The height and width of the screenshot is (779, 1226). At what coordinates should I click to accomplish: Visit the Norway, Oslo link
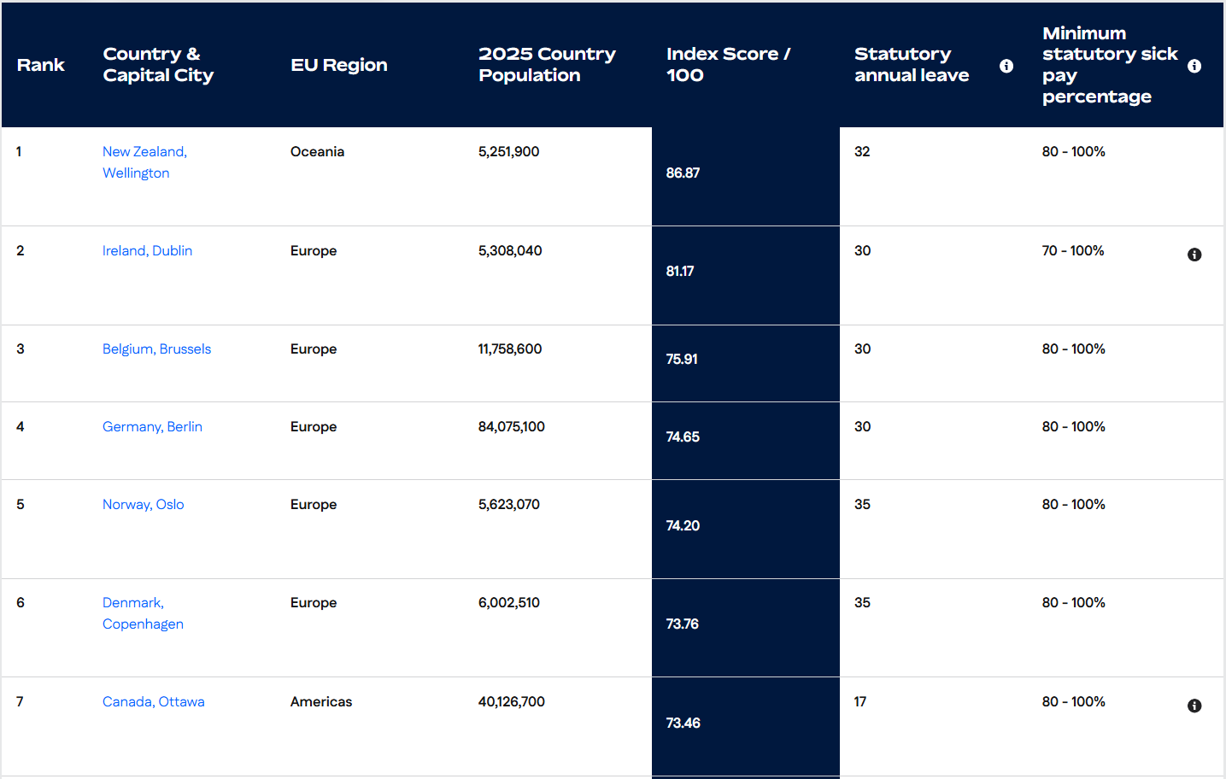pyautogui.click(x=143, y=505)
